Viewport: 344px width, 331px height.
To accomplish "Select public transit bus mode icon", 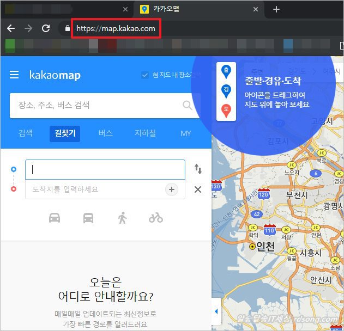I will click(88, 218).
